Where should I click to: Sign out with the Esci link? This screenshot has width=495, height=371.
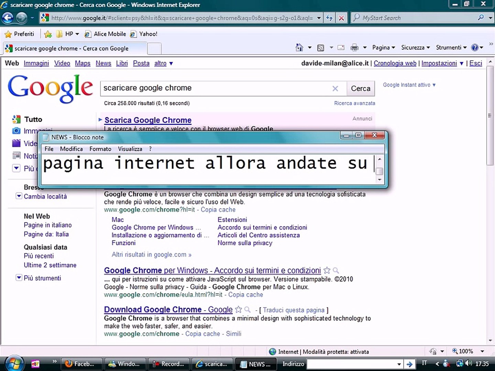[x=476, y=63]
